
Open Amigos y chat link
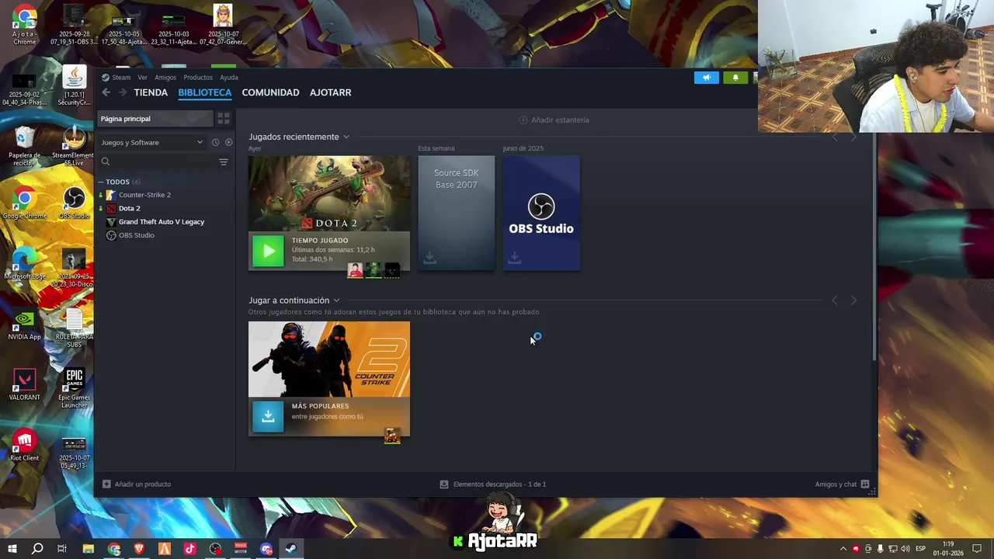[836, 484]
